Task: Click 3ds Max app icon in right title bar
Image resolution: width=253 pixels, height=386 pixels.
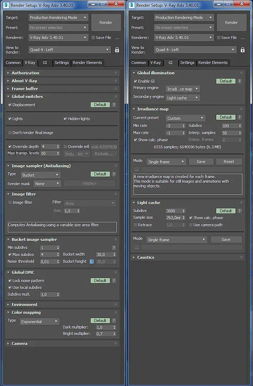Action: [x=132, y=5]
